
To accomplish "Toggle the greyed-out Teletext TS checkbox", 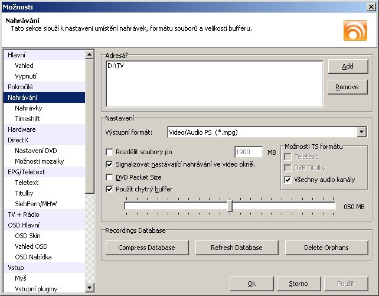I will coord(287,157).
